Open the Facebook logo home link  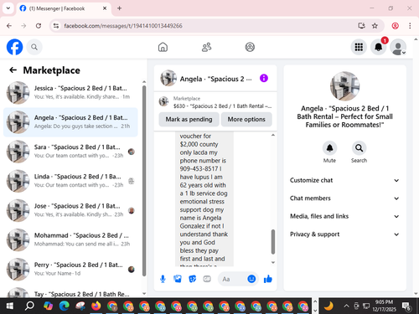coord(14,47)
